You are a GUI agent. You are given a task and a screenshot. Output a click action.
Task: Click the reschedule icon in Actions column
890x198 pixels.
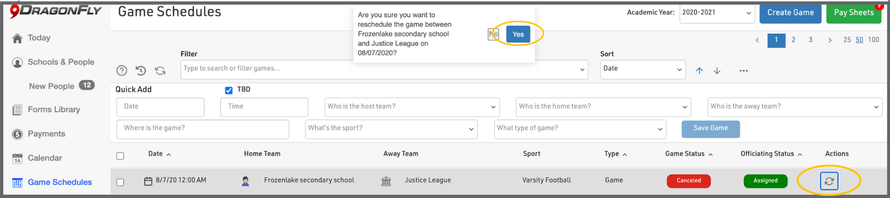(829, 181)
